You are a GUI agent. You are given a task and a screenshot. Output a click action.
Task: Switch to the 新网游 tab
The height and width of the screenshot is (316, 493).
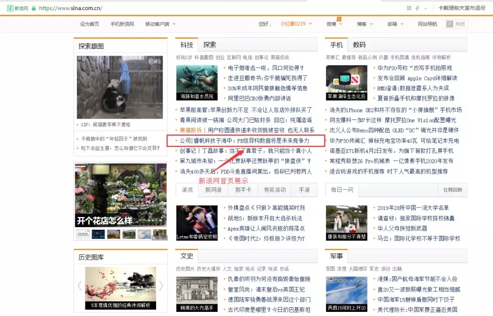[214, 190]
